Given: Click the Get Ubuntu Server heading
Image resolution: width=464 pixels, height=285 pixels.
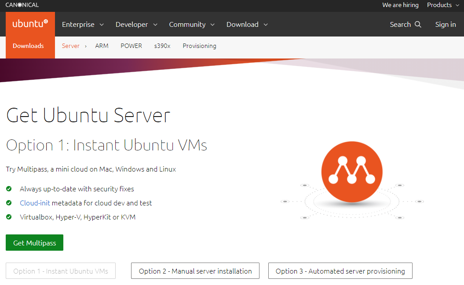Looking at the screenshot, I should point(88,115).
